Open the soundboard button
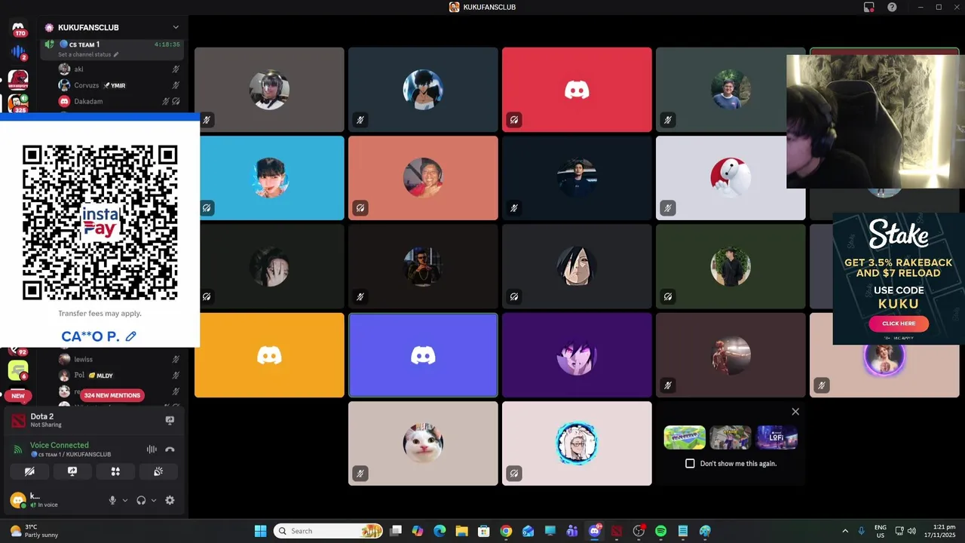The height and width of the screenshot is (543, 965). tap(158, 471)
